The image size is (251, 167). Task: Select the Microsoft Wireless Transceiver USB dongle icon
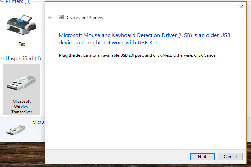(x=22, y=83)
